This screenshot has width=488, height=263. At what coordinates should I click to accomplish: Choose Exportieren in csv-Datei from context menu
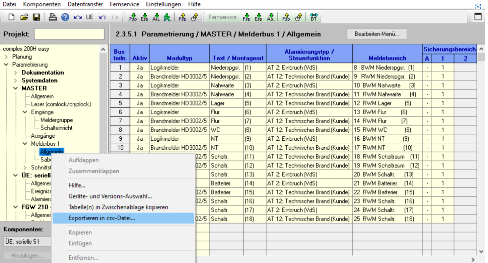(124, 218)
